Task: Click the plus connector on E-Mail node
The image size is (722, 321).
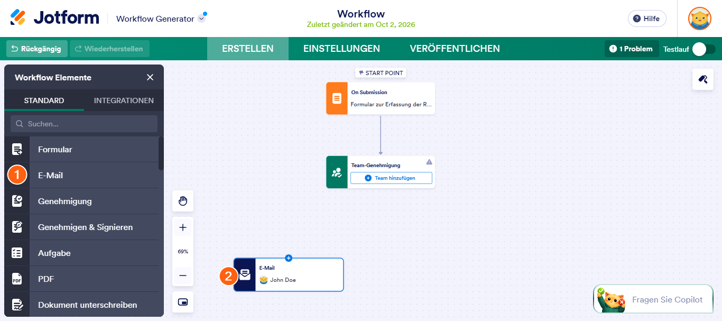Action: tap(289, 258)
